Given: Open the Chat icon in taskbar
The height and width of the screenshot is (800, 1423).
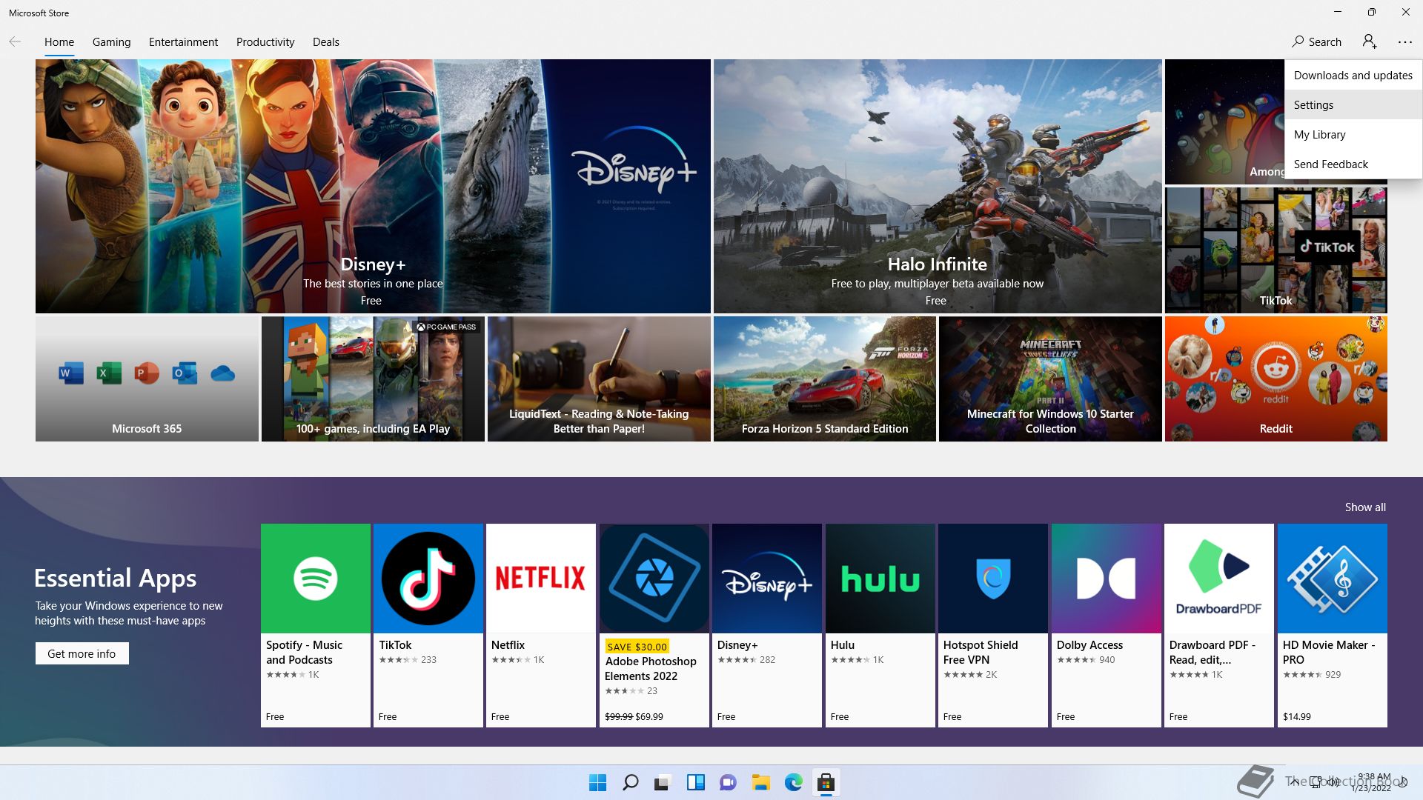Looking at the screenshot, I should click(728, 782).
